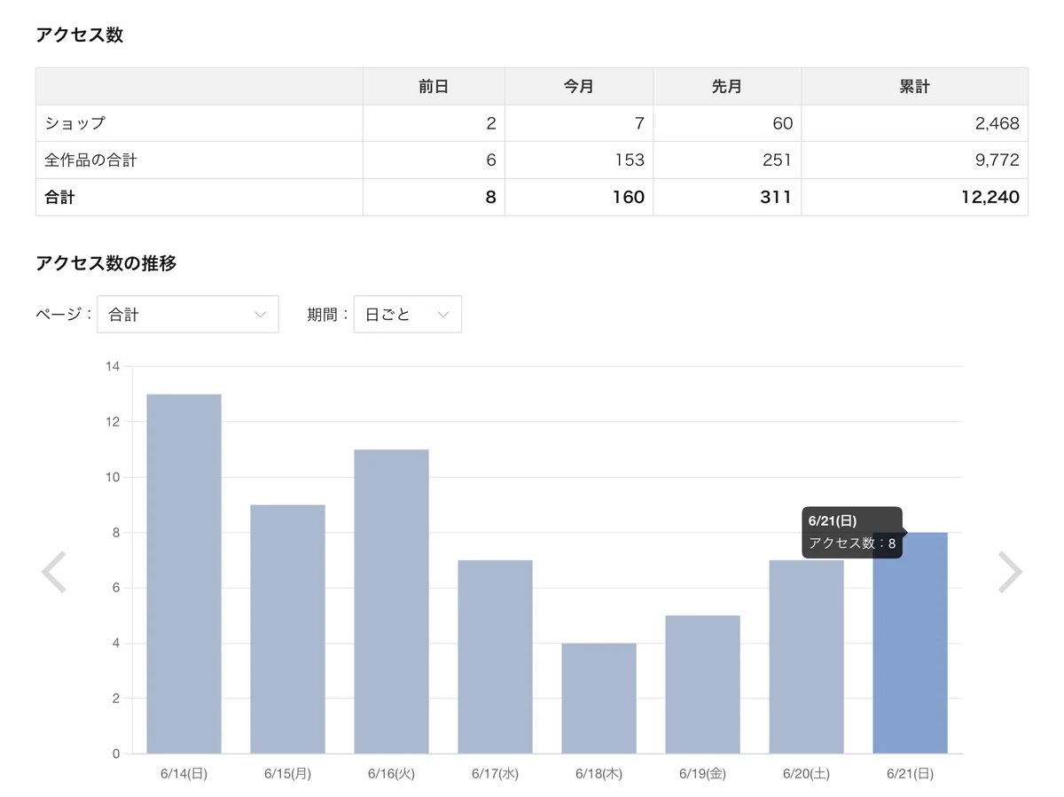Click the 先月 column header
The width and height of the screenshot is (1064, 797).
click(727, 87)
